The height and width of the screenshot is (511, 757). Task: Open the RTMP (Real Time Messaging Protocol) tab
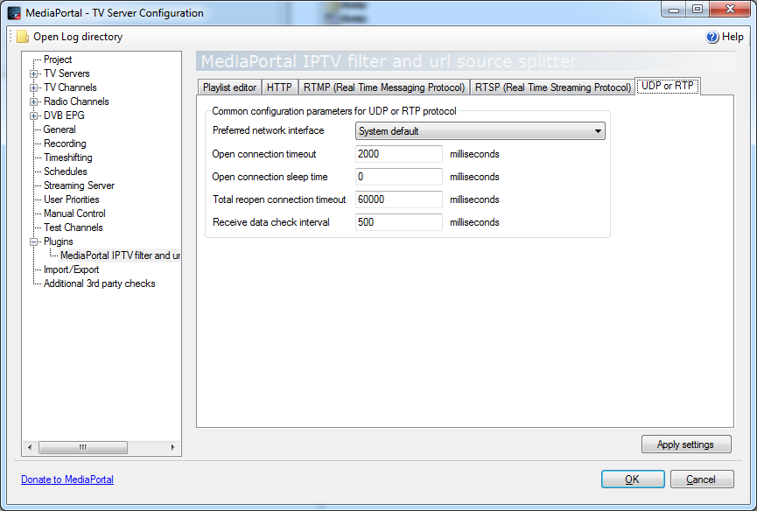(384, 87)
